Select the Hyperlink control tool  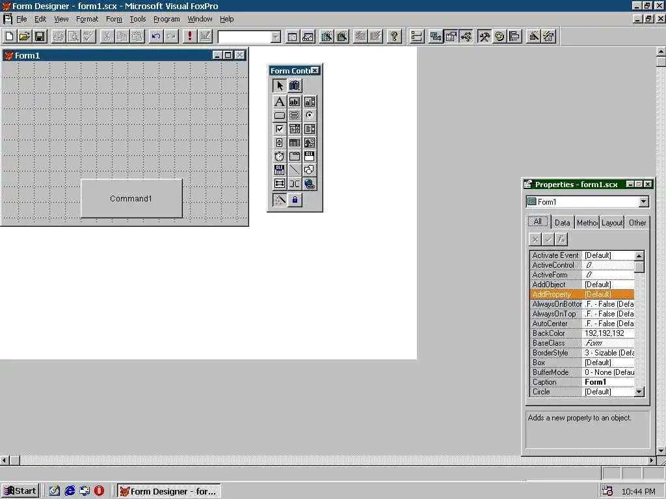pyautogui.click(x=310, y=184)
